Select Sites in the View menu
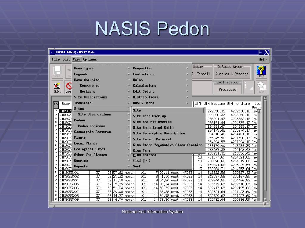The image size is (305, 228). (x=102, y=109)
